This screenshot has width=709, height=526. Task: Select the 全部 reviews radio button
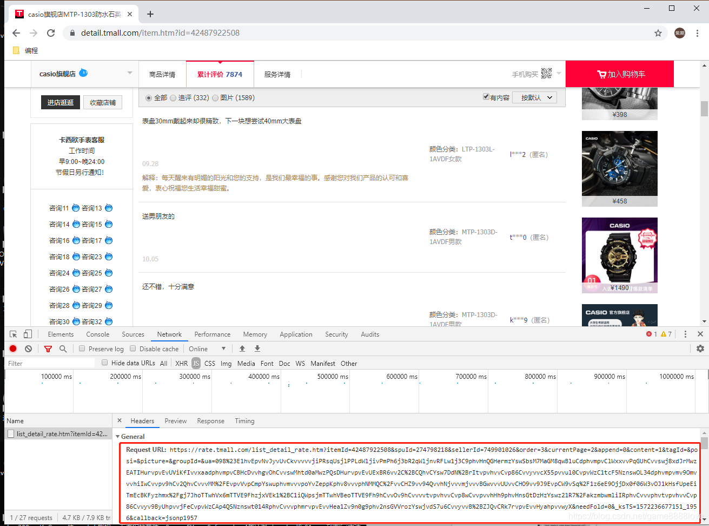tap(149, 98)
